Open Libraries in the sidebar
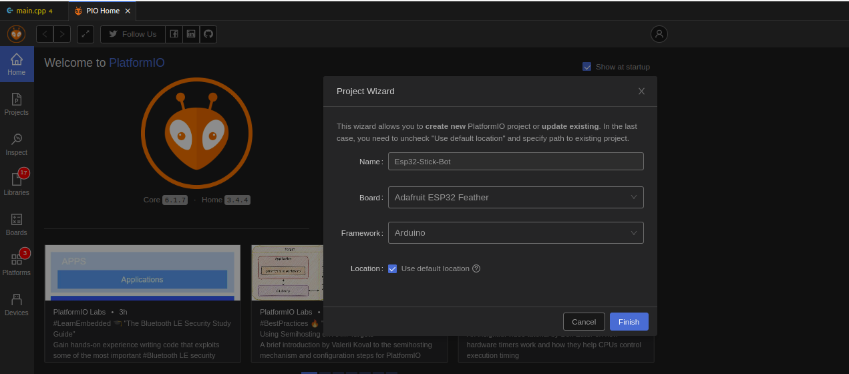849x374 pixels. point(17,184)
